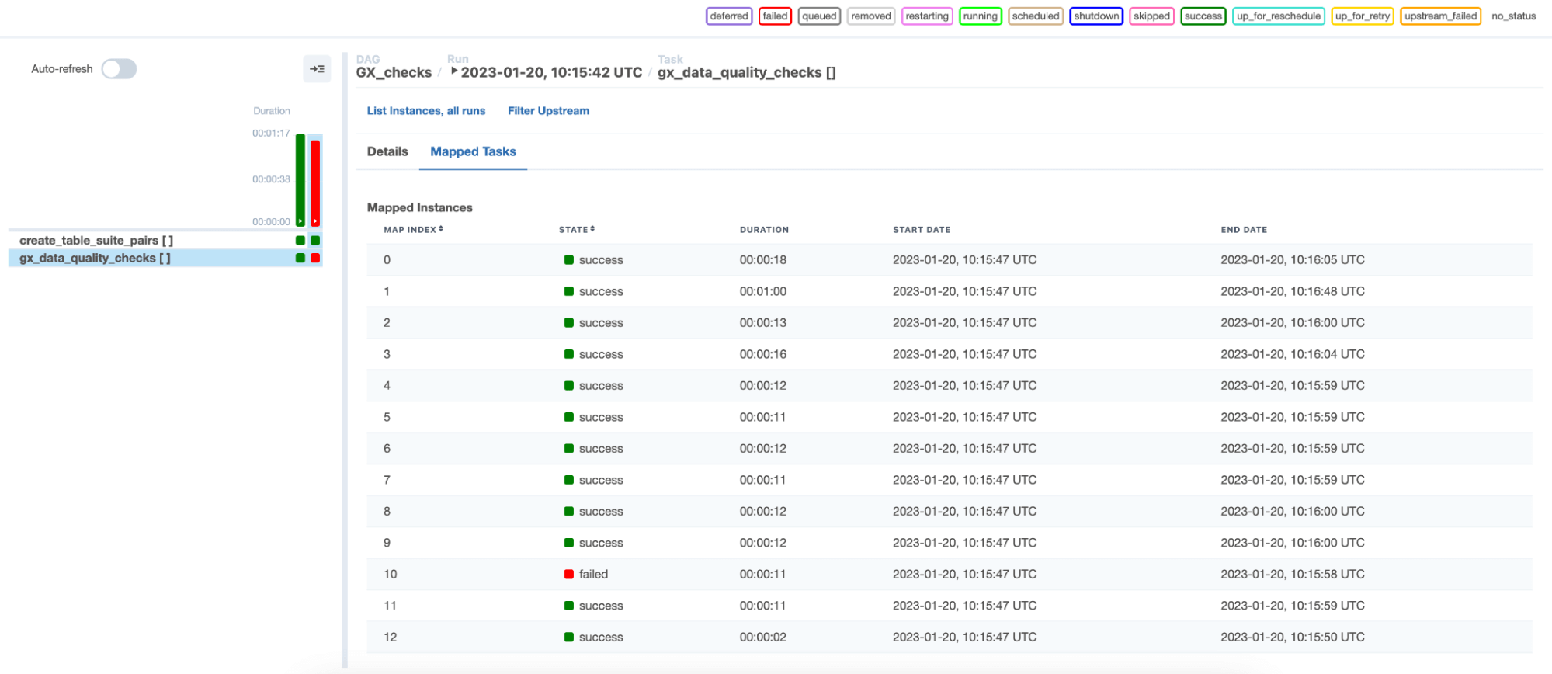
Task: Sort mapped instances by STATE column
Action: point(577,230)
